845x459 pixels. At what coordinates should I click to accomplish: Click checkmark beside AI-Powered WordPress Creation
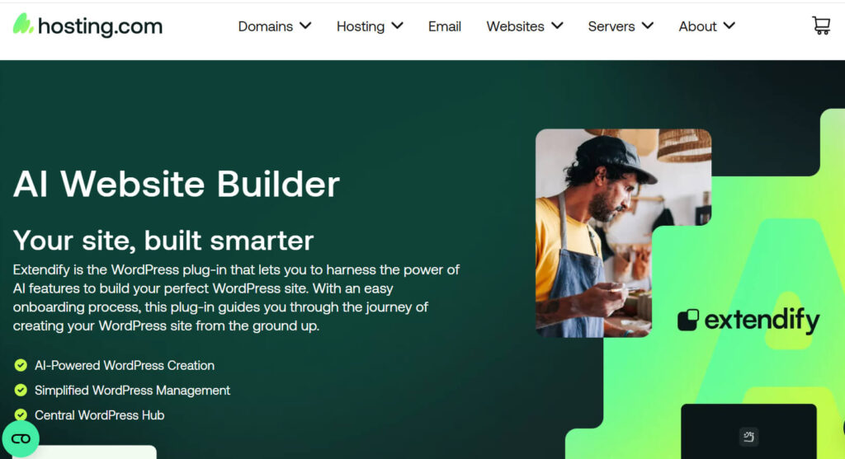[21, 365]
